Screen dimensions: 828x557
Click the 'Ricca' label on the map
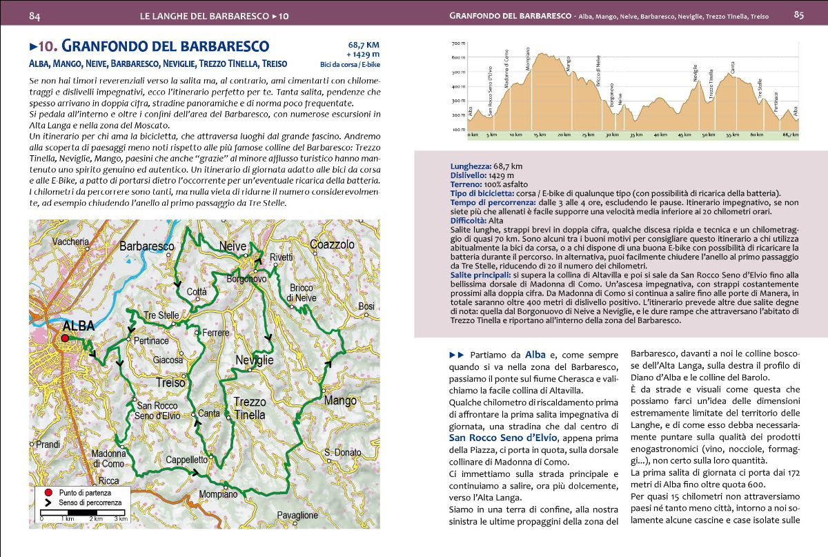pyautogui.click(x=109, y=480)
